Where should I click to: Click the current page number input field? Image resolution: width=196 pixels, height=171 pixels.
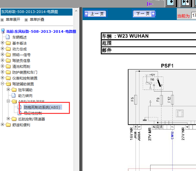(x=194, y=15)
